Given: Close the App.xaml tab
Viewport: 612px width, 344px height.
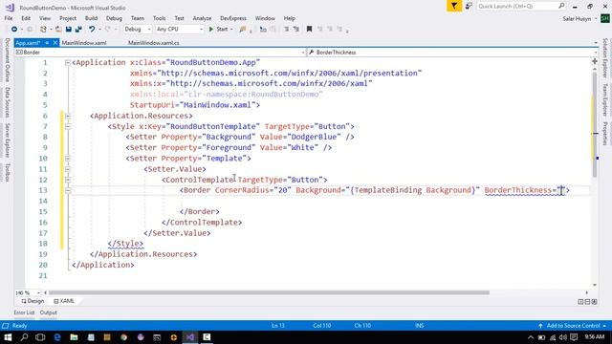Looking at the screenshot, I should 55,42.
